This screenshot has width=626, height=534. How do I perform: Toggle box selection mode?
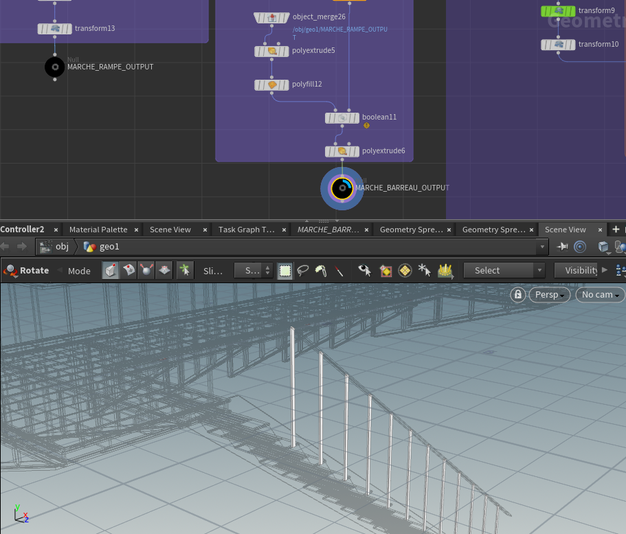pos(284,271)
